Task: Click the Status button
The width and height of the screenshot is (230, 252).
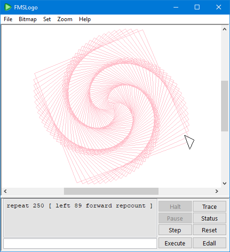Action: click(x=209, y=218)
